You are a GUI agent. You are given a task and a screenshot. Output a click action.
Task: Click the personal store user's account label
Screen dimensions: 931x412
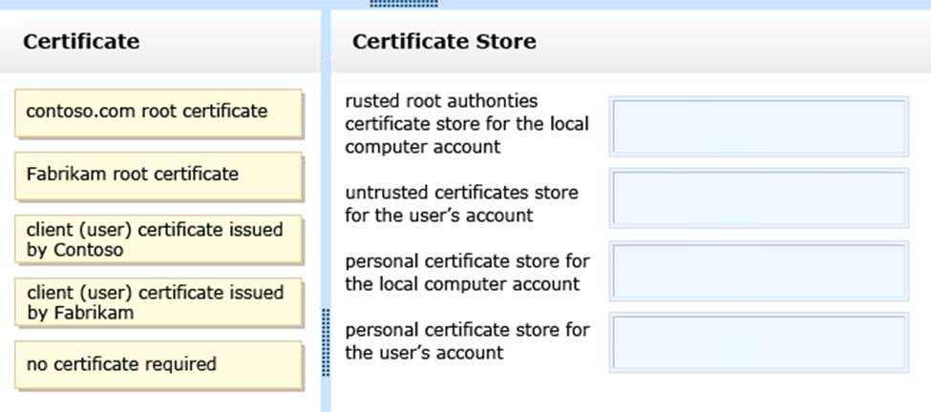tap(467, 341)
